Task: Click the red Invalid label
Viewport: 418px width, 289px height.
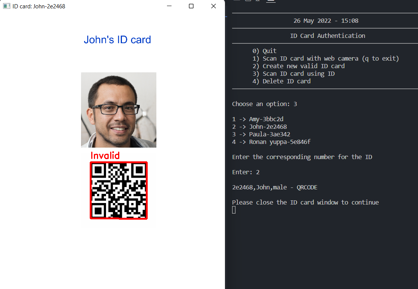Action: [105, 155]
